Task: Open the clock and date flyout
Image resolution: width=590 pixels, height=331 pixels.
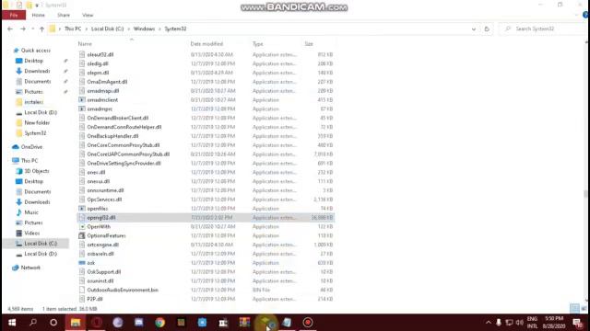Action: point(554,323)
